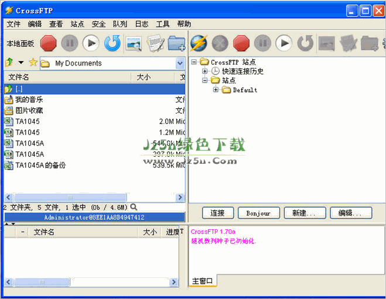Open history dropdown arrow beside up icon
Image resolution: width=386 pixels, height=299 pixels.
point(21,63)
